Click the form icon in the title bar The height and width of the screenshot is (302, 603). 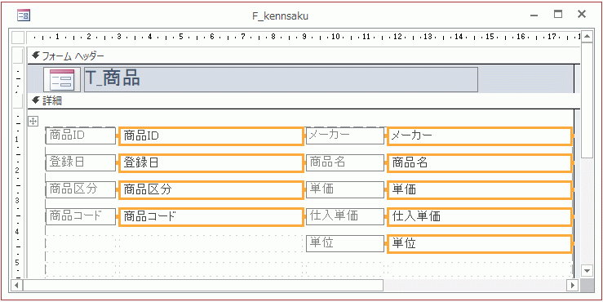(x=24, y=16)
